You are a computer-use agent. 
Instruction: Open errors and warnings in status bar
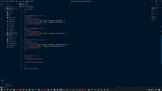[x=6, y=88]
